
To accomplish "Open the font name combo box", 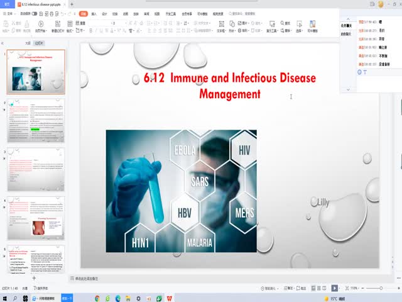I will point(100,23).
